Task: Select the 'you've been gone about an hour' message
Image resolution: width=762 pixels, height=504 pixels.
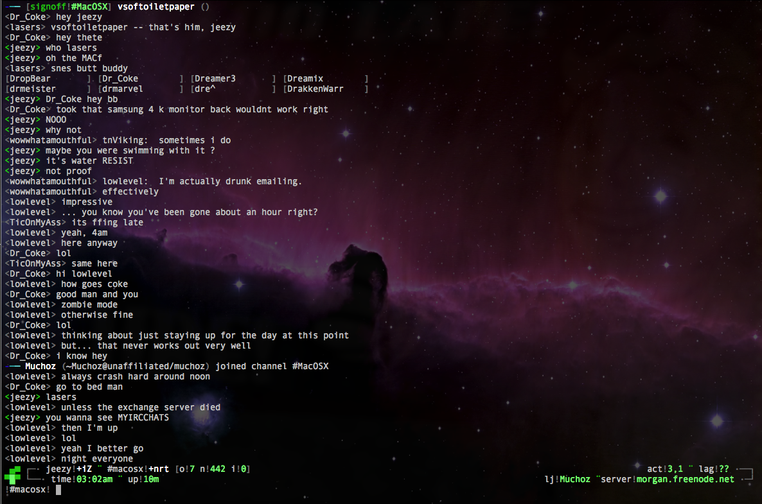Action: tap(190, 212)
